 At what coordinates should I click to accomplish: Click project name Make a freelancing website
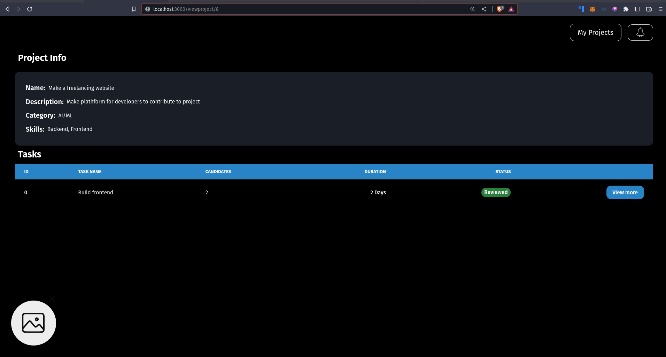(x=81, y=88)
